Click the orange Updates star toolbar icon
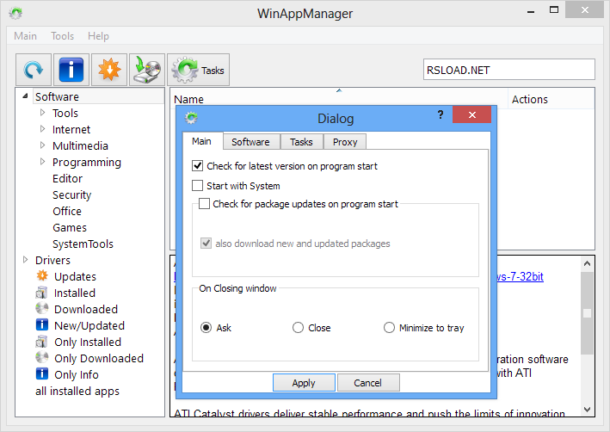The height and width of the screenshot is (432, 610). coord(109,70)
